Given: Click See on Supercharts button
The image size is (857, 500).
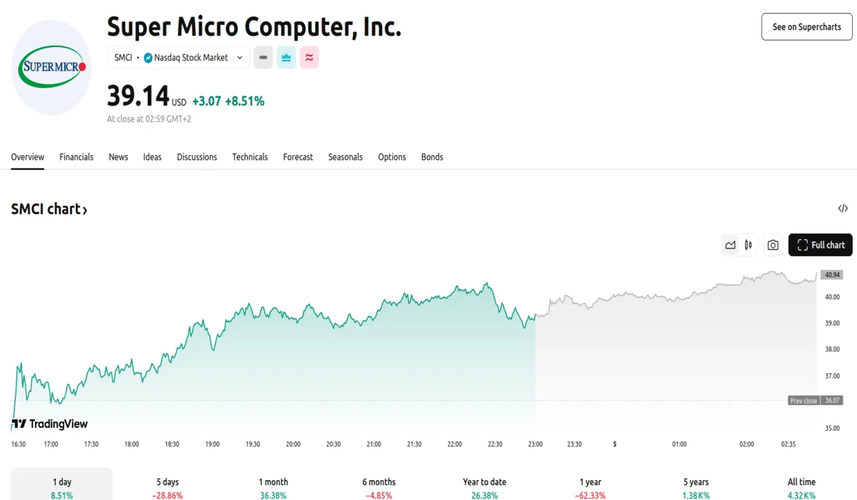Looking at the screenshot, I should point(806,27).
